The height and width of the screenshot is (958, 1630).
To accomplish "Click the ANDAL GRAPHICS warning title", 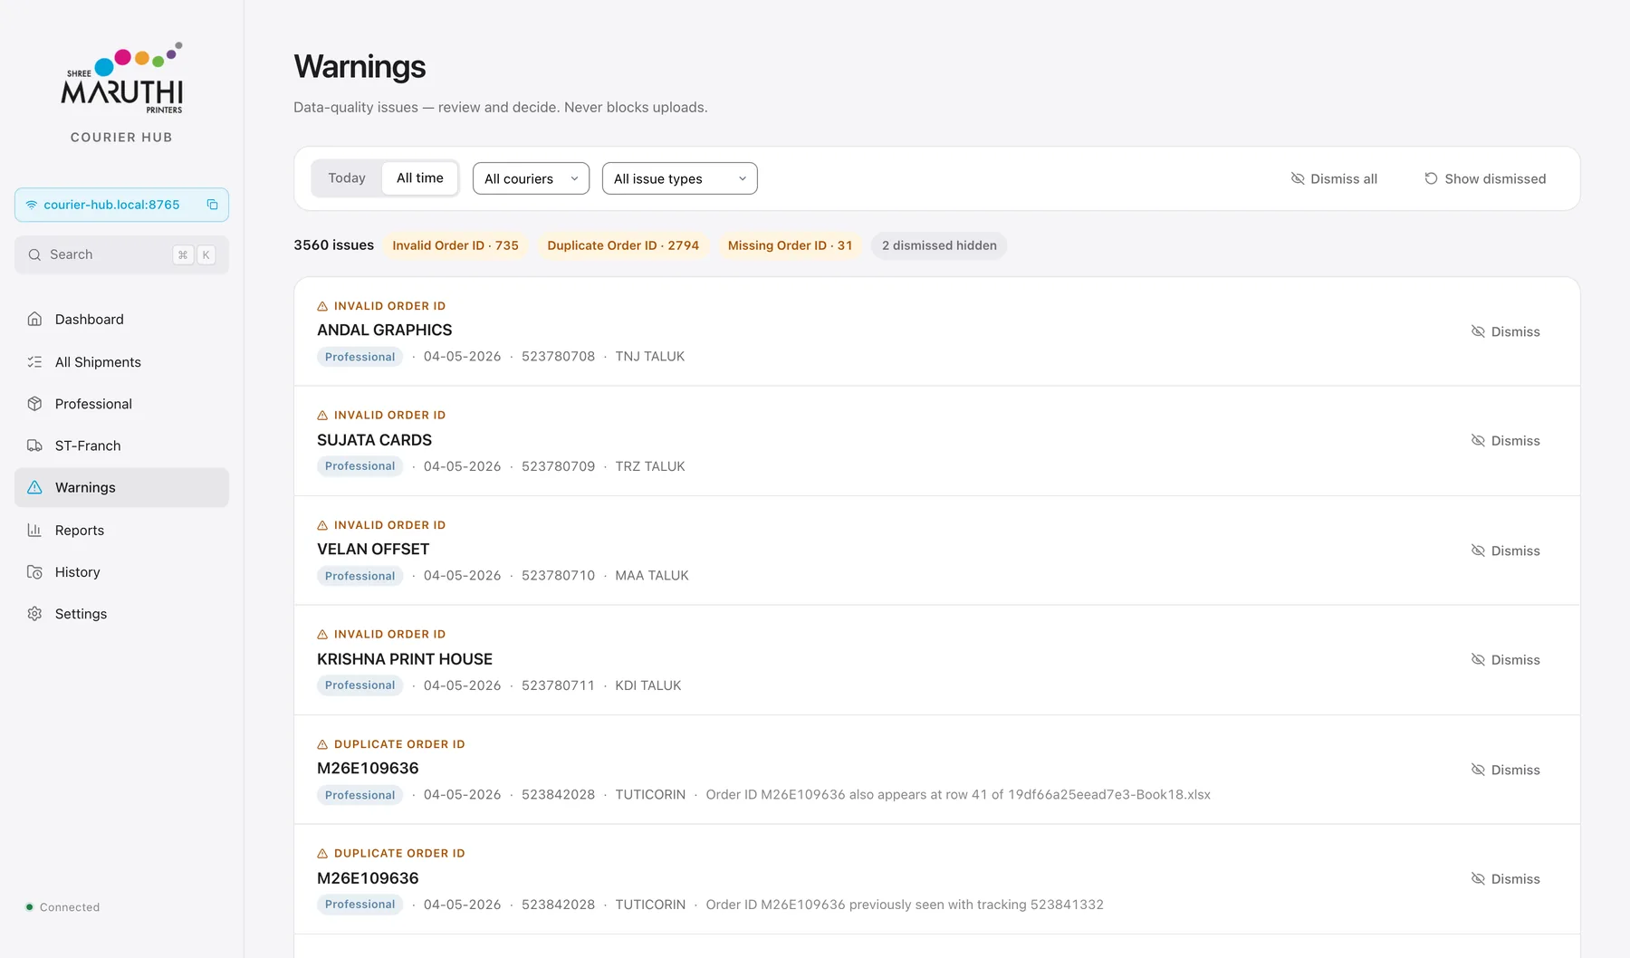I will pos(384,331).
